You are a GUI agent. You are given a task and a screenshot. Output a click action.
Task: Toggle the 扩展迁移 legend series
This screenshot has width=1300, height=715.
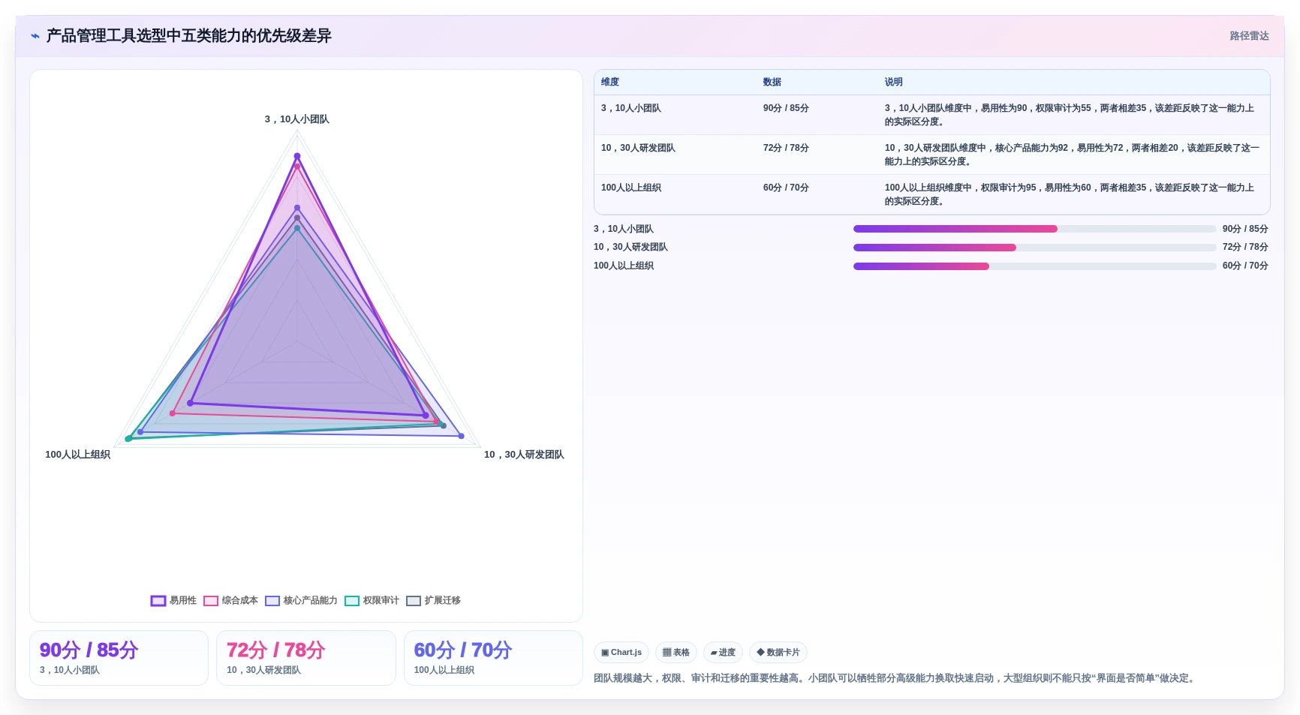pos(433,600)
